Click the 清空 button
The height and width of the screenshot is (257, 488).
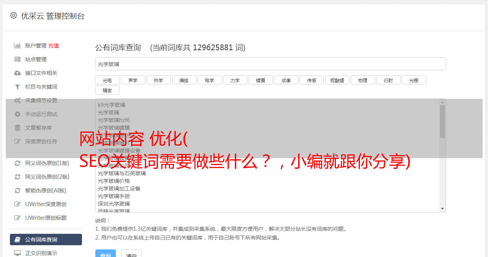[132, 253]
